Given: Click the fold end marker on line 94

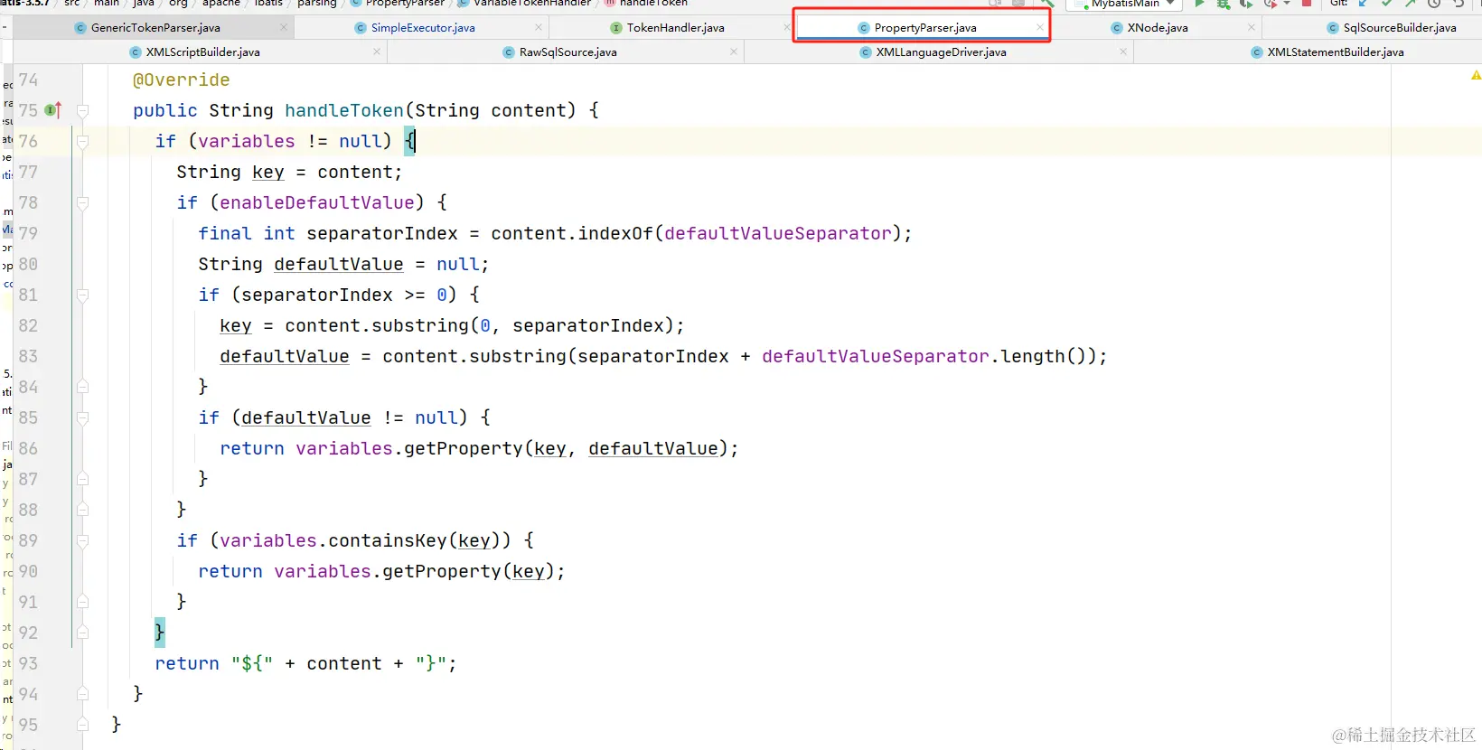Looking at the screenshot, I should click(82, 694).
